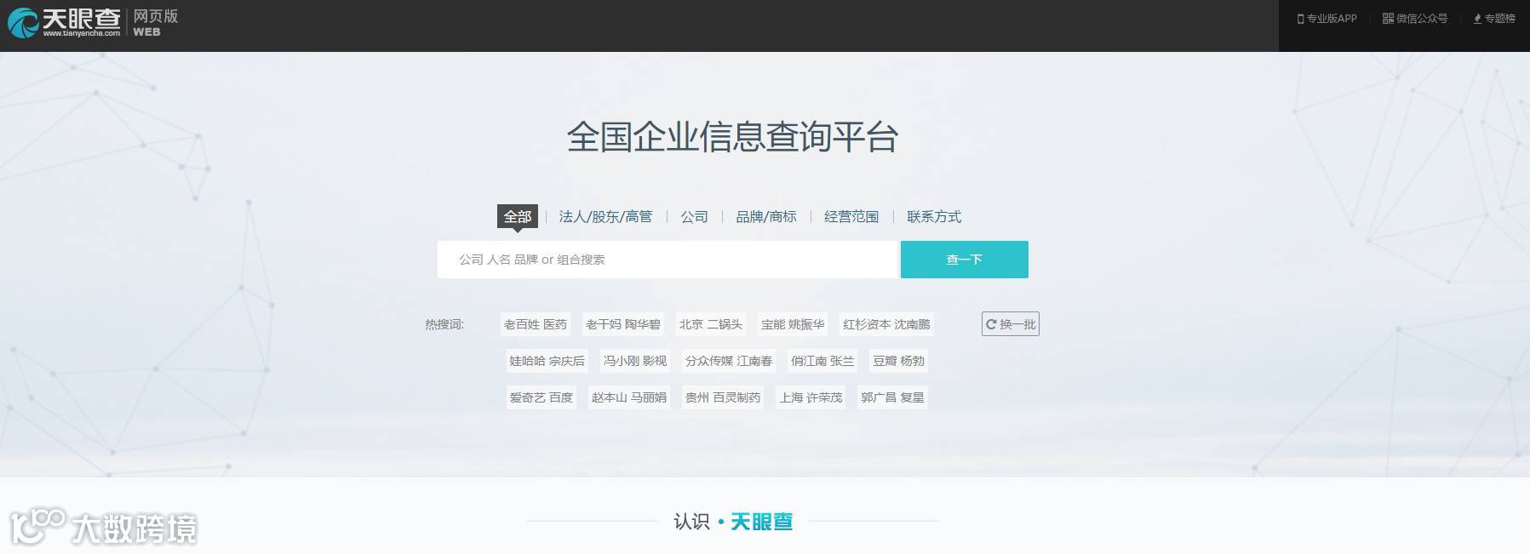Click the refresh icon in 换一批
The height and width of the screenshot is (554, 1530).
coord(991,324)
